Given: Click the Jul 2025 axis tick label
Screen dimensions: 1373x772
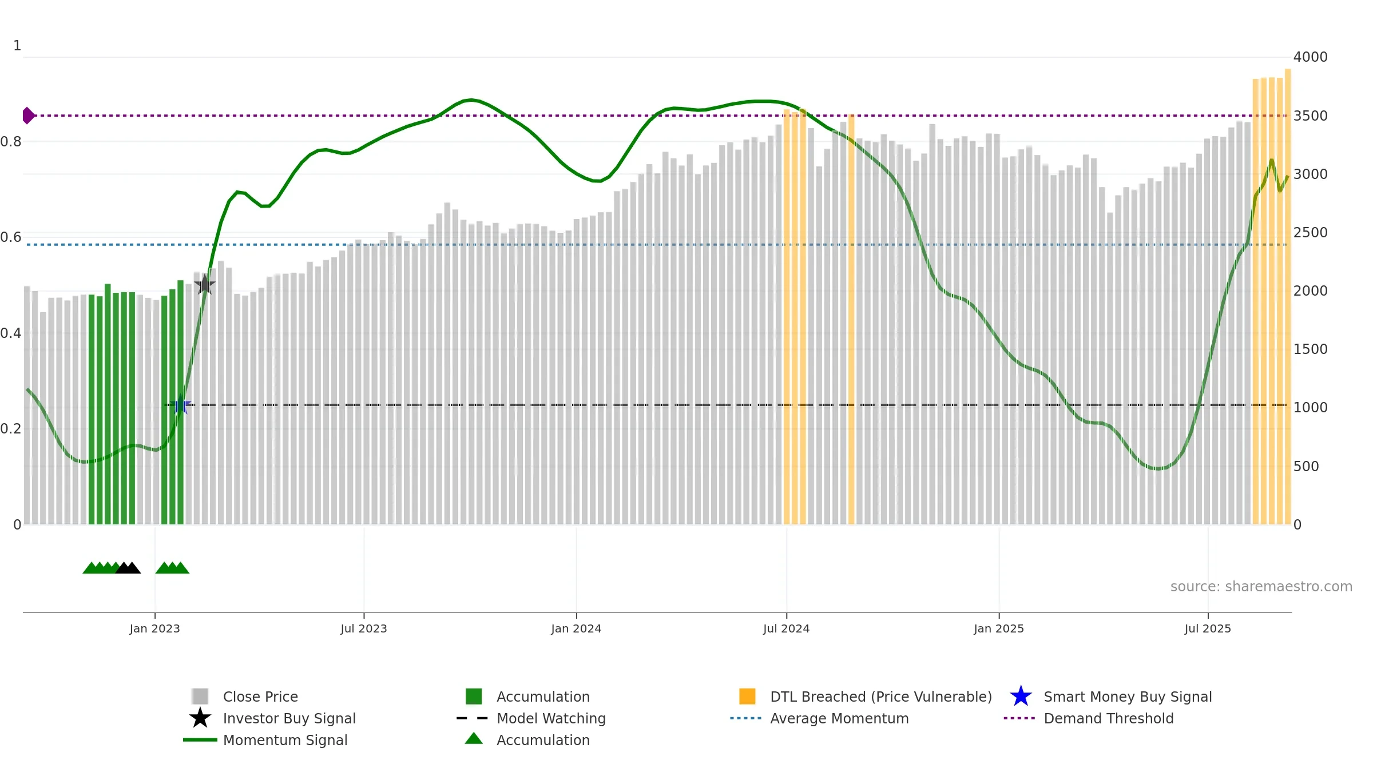Looking at the screenshot, I should 1208,629.
